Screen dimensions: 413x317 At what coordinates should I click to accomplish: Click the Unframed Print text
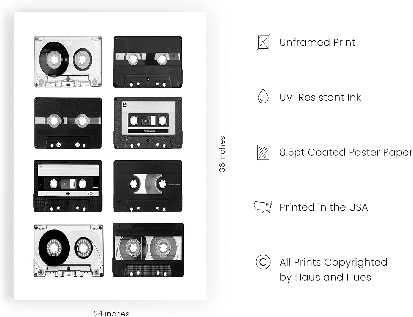pos(317,42)
